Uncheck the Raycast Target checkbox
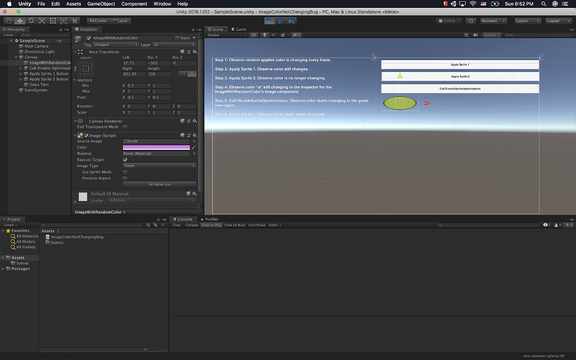The width and height of the screenshot is (576, 360). tap(125, 159)
